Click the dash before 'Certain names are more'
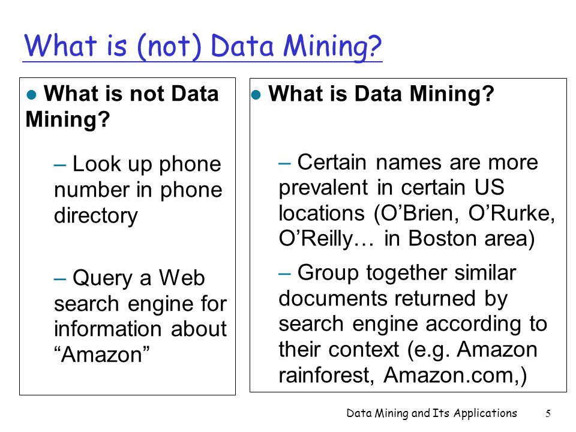 tap(284, 163)
